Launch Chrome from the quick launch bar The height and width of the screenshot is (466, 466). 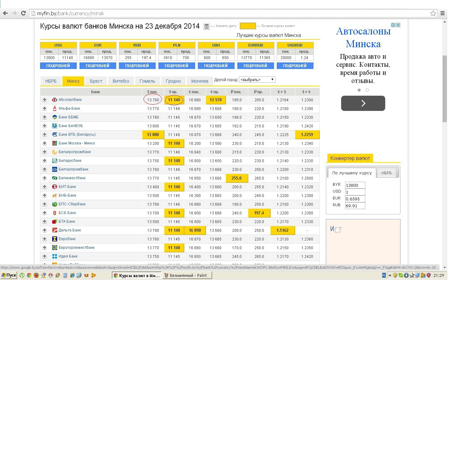click(x=29, y=275)
